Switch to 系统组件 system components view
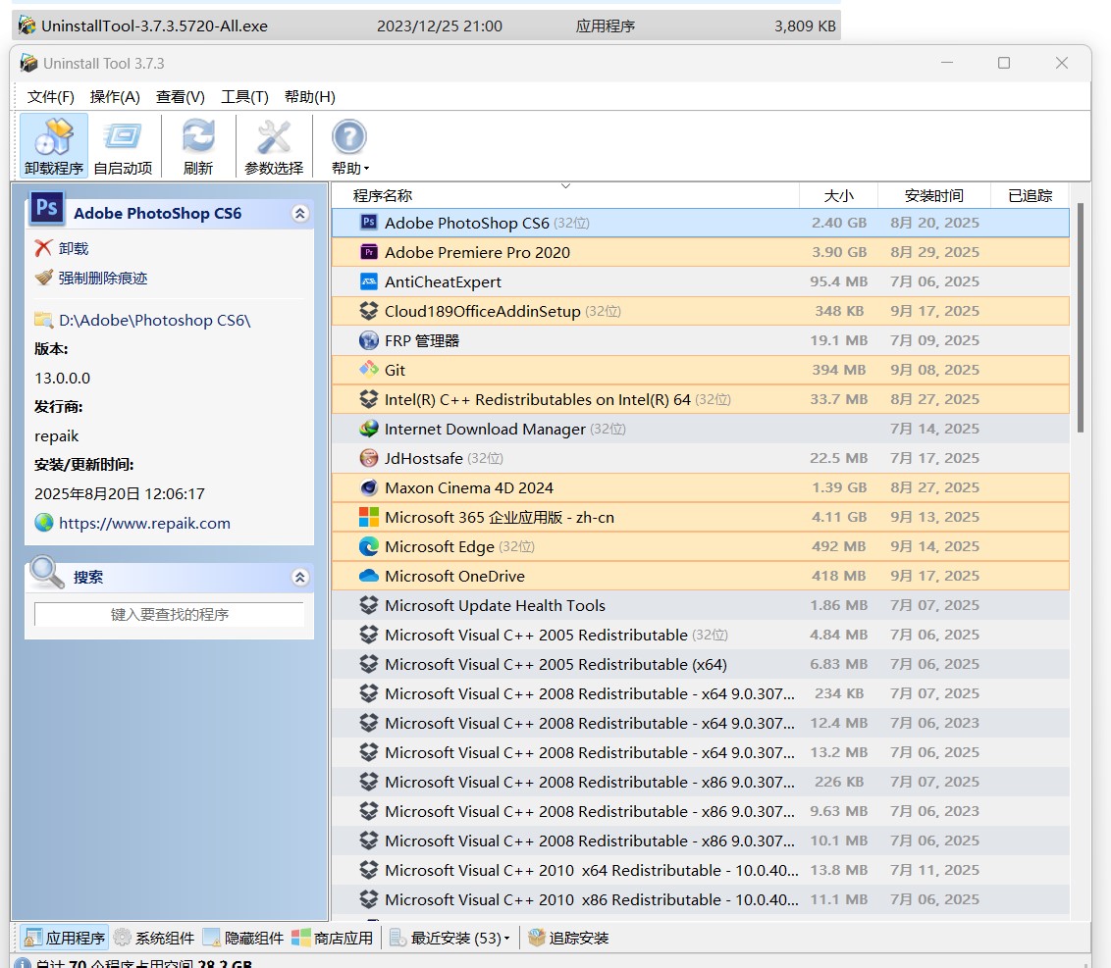The image size is (1111, 968). click(153, 938)
